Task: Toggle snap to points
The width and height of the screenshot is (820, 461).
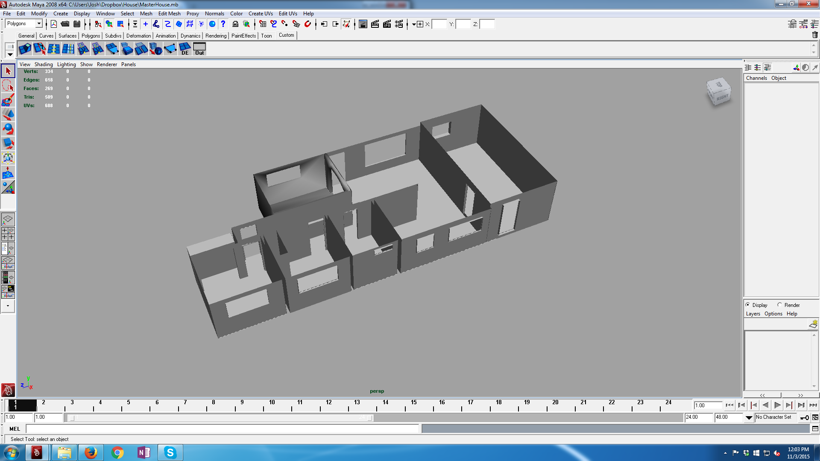Action: tap(285, 24)
